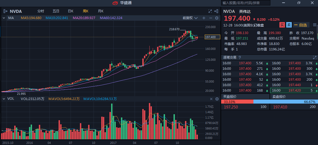Switch to the 月K chart tab
The height and width of the screenshot is (145, 318).
coord(100,11)
